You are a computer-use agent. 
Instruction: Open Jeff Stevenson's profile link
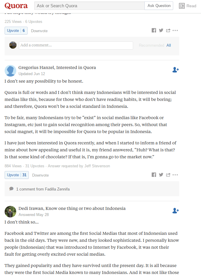[x=97, y=166]
